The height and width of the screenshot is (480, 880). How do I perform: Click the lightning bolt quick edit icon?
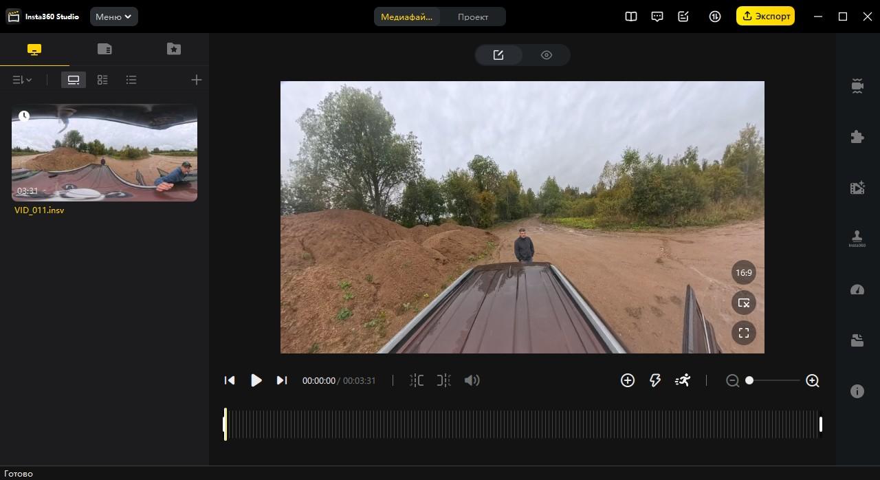click(x=654, y=380)
